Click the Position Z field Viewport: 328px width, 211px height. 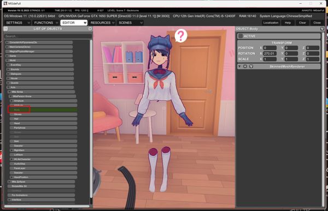pyautogui.click(x=313, y=48)
